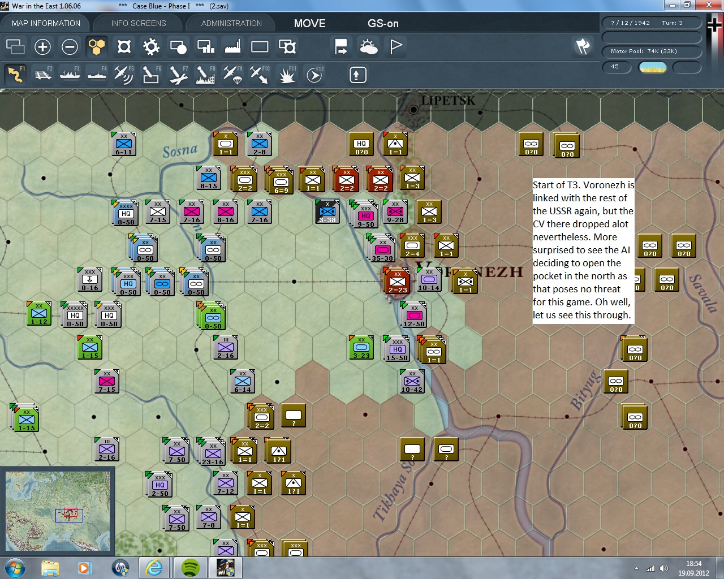Screen dimensions: 724x579
Task: Click the F12 circled arrow icon
Action: pyautogui.click(x=314, y=75)
